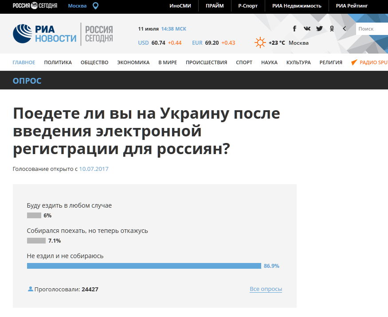Collapse social icons with the left chevron
Screen dimensions: 388x317
(x=344, y=28)
